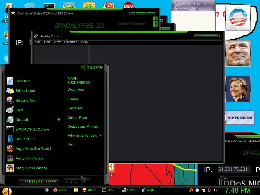Image resolution: width=260 pixels, height=195 pixels.
Task: Click the POWER button in start menu
Action: (76, 181)
